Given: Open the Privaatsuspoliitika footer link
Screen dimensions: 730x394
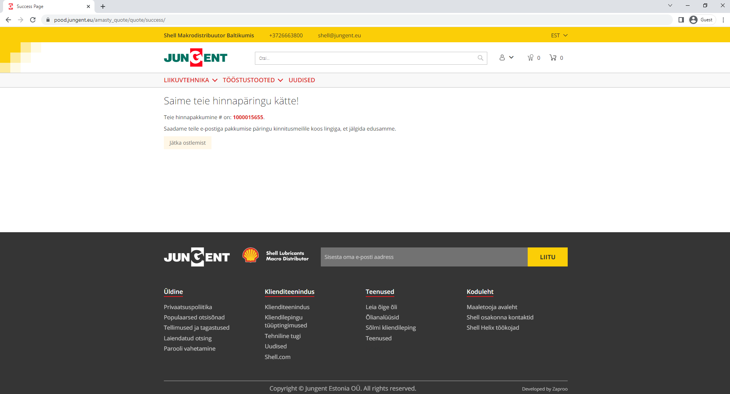Looking at the screenshot, I should coord(188,307).
